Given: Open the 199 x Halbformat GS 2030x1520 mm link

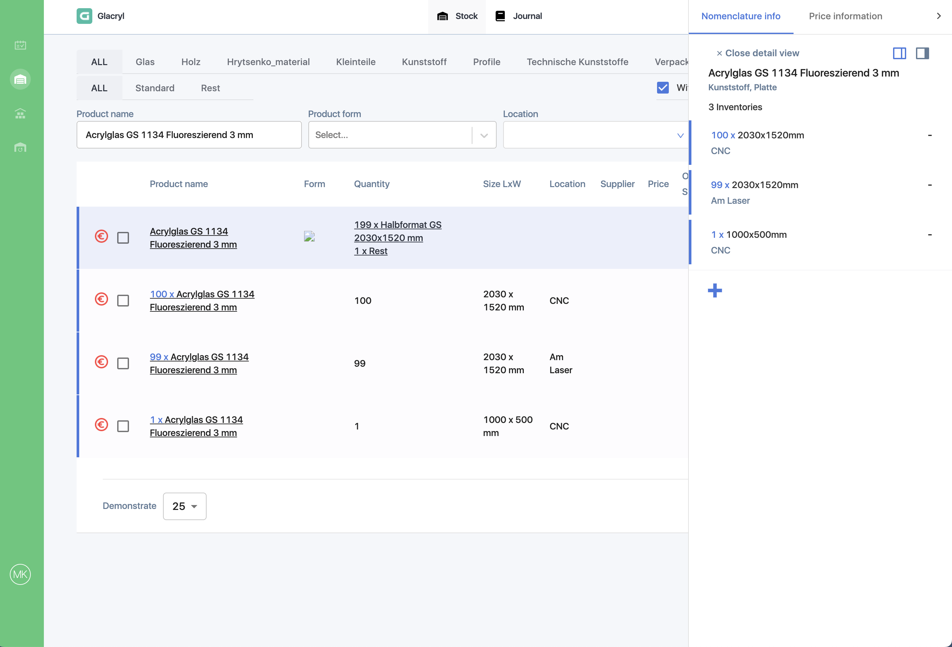Looking at the screenshot, I should tap(398, 231).
